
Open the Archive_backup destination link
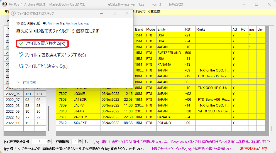(77, 23)
